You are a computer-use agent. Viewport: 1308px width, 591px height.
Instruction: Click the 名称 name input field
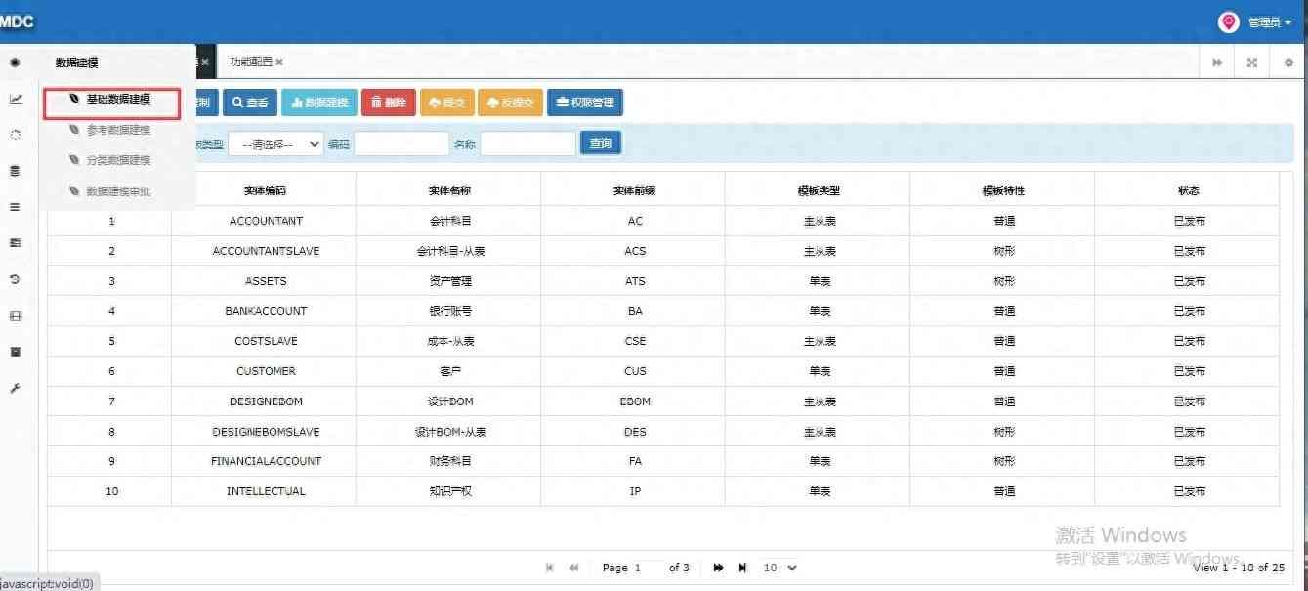(527, 144)
